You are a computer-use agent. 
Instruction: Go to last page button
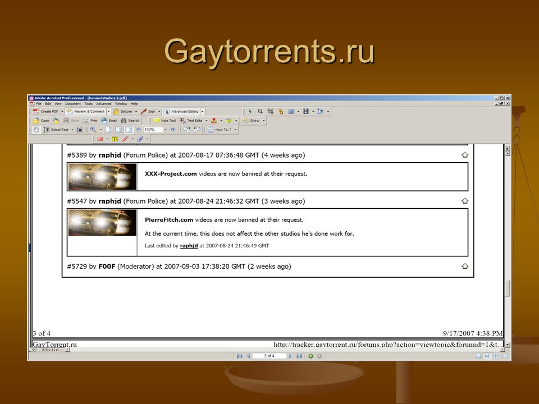click(x=299, y=356)
